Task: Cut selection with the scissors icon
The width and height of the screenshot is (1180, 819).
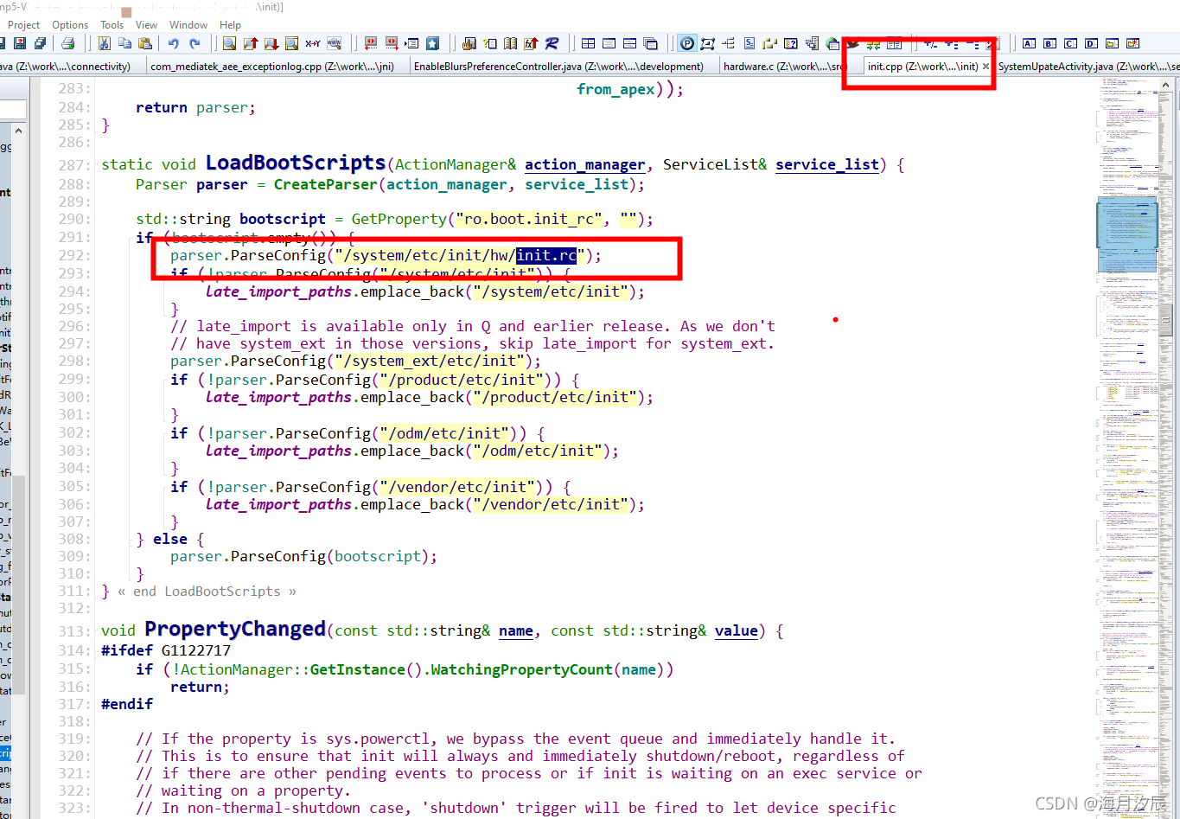Action: [x=104, y=43]
